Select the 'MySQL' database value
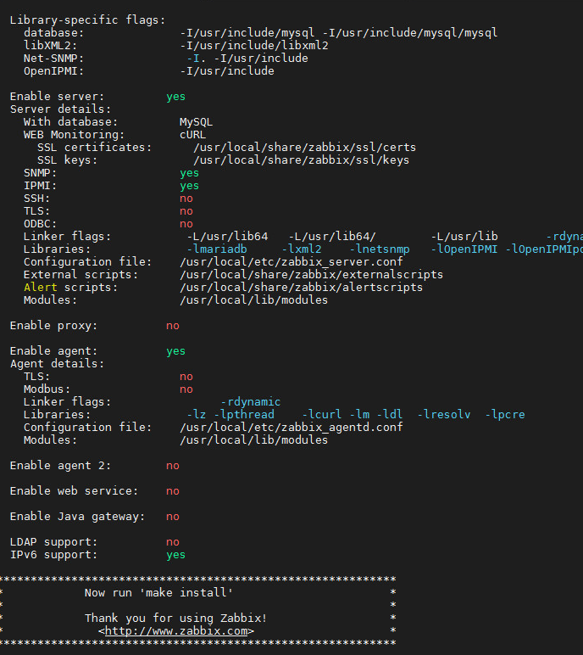This screenshot has height=655, width=583. click(x=196, y=122)
